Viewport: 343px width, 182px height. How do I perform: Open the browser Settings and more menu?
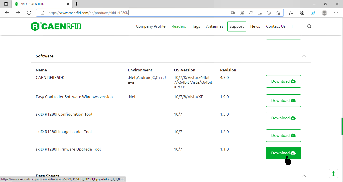(x=336, y=13)
